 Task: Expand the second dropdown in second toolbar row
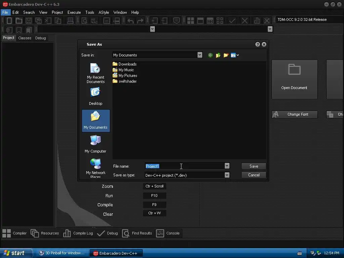pyautogui.click(x=270, y=29)
